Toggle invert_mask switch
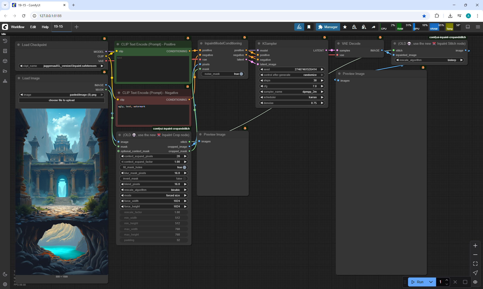483x289 pixels. pos(184,179)
